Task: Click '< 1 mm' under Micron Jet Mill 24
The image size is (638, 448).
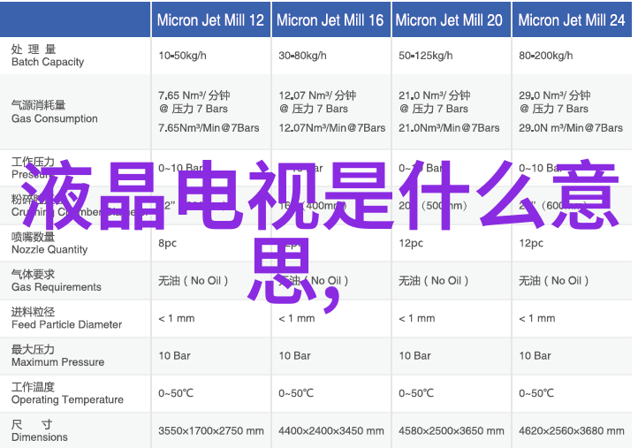Action: click(x=537, y=319)
